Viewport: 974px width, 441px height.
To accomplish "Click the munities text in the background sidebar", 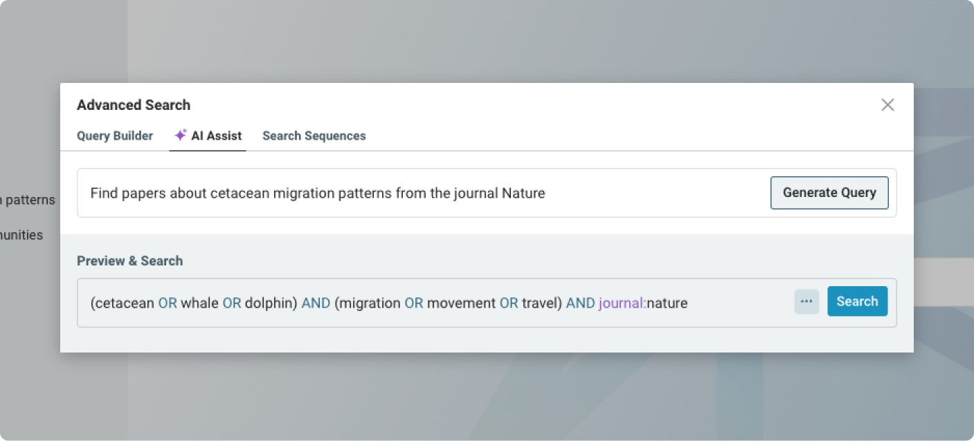I will point(21,235).
